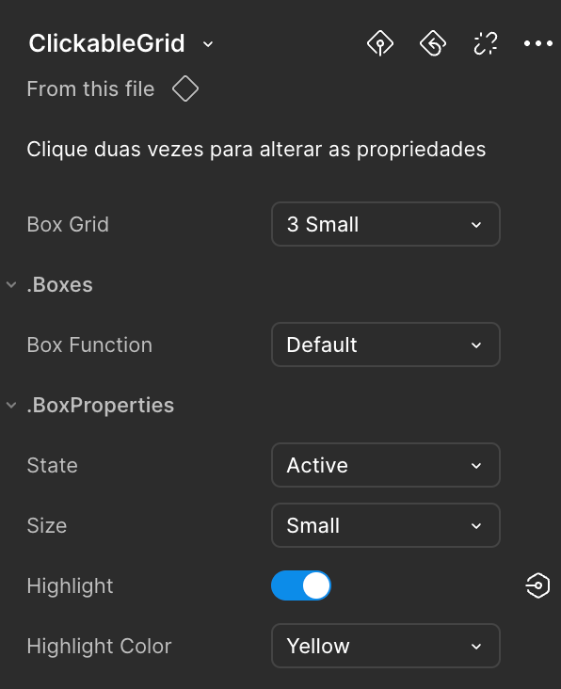Click the Reset instance changes icon

(x=433, y=43)
